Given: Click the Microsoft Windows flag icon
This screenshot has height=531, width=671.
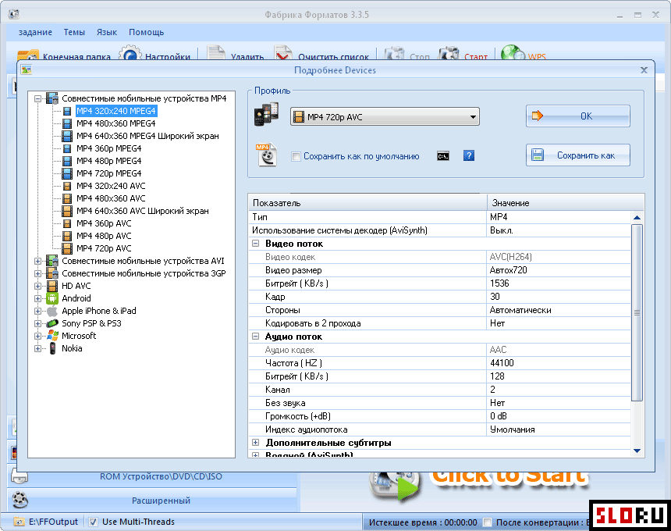Looking at the screenshot, I should click(52, 336).
